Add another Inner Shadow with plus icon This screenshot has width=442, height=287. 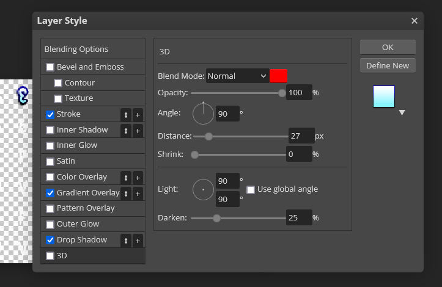click(x=138, y=131)
